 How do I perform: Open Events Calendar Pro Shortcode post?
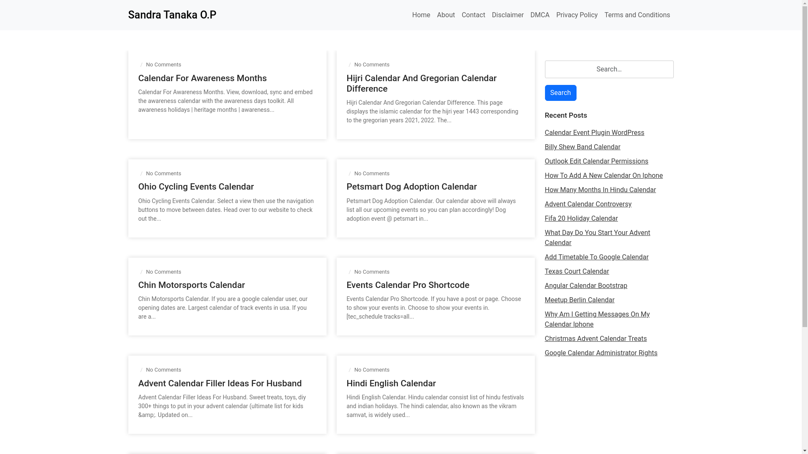pyautogui.click(x=407, y=285)
